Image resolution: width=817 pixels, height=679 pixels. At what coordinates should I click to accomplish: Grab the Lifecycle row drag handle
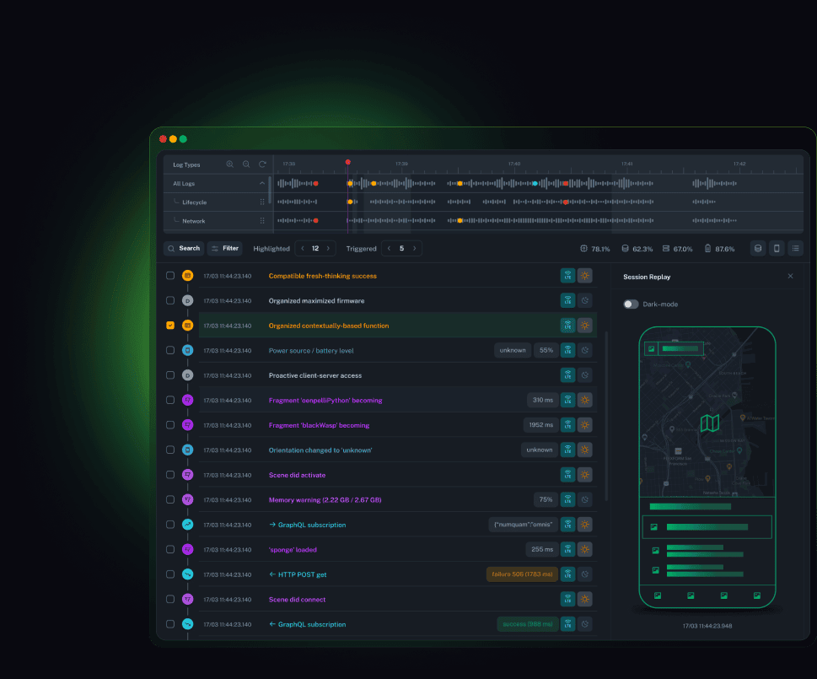tap(262, 202)
